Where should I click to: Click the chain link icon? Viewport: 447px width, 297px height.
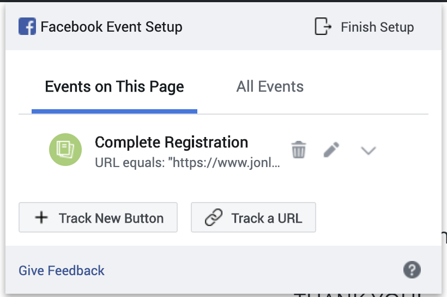(x=214, y=217)
